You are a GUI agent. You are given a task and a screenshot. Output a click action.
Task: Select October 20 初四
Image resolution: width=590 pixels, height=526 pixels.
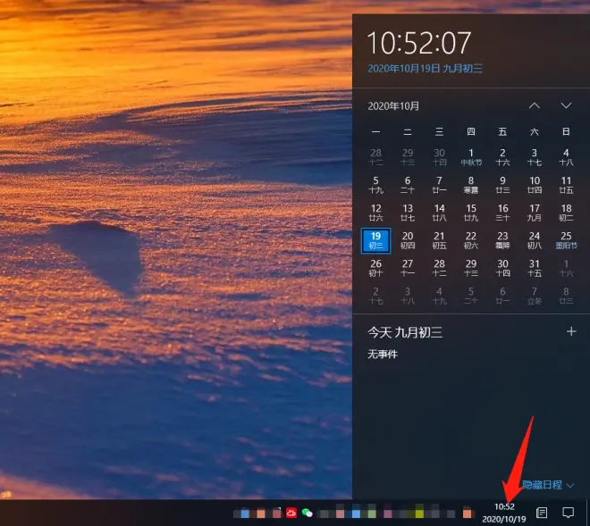coord(408,240)
